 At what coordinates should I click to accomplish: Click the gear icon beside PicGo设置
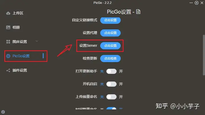click(x=8, y=56)
